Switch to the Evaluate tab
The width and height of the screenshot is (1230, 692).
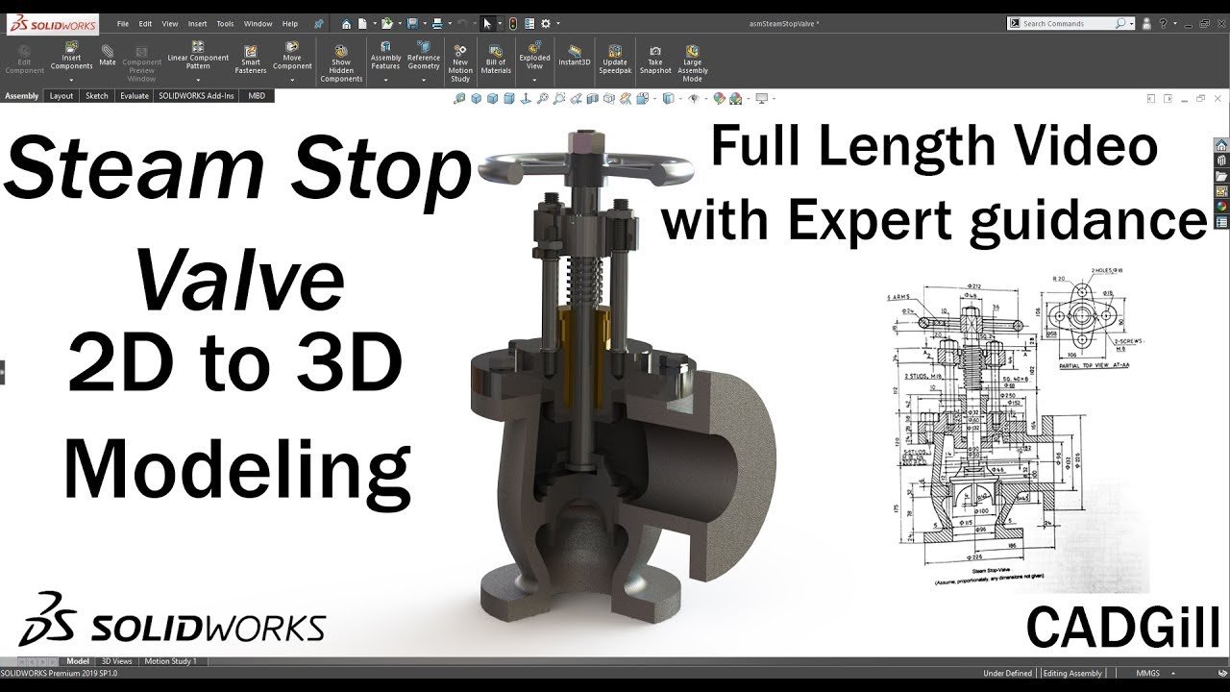click(x=135, y=96)
